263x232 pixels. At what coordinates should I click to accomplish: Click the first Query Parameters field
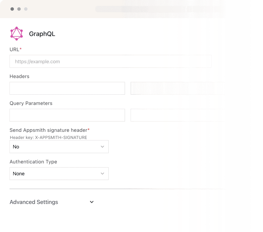(x=67, y=115)
